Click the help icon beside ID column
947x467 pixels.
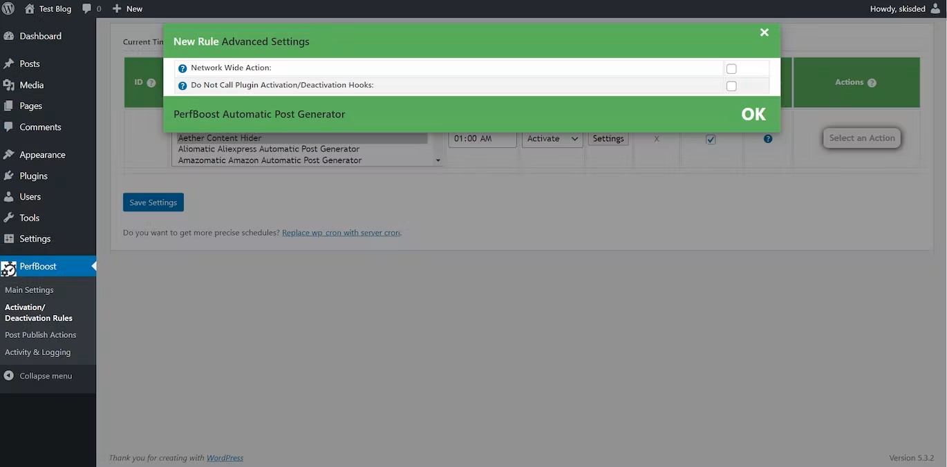coord(151,83)
